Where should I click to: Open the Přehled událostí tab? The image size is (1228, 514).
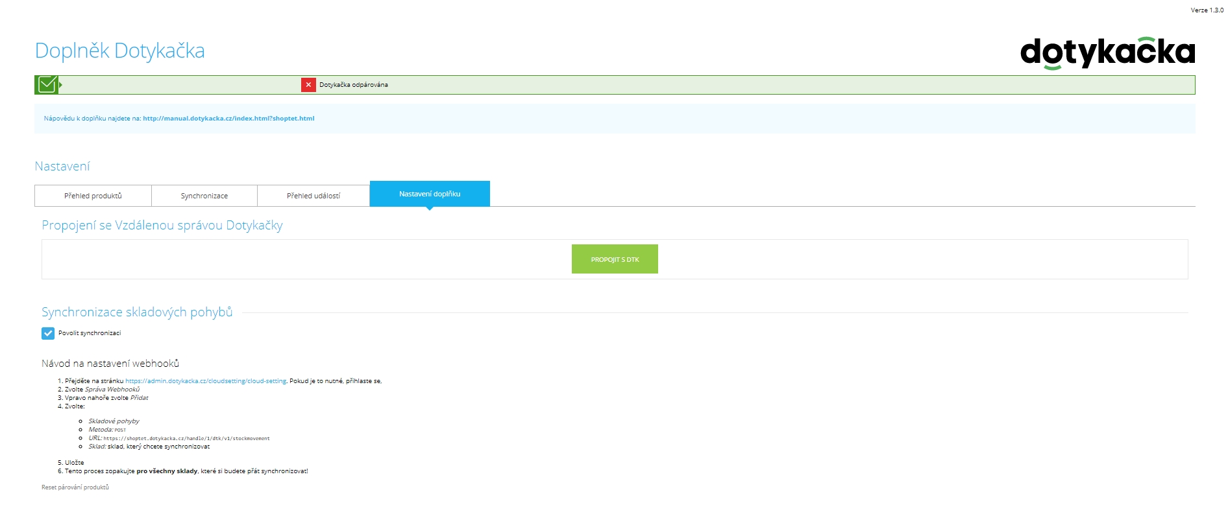(313, 196)
